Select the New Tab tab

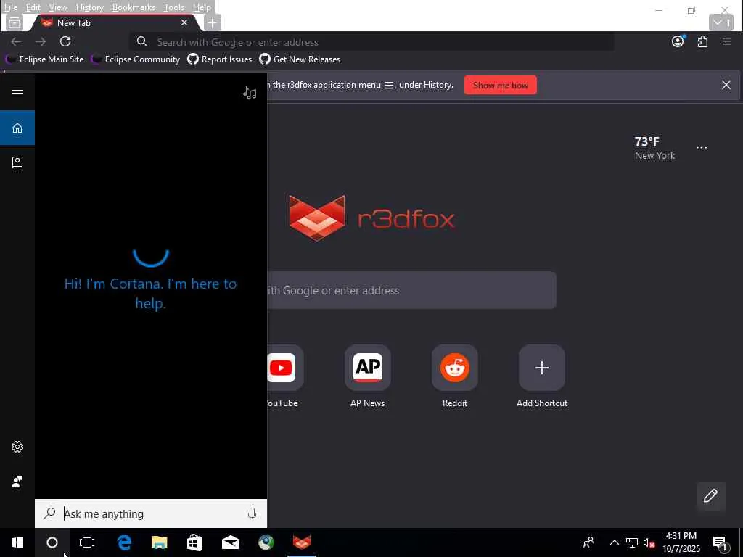(x=114, y=22)
